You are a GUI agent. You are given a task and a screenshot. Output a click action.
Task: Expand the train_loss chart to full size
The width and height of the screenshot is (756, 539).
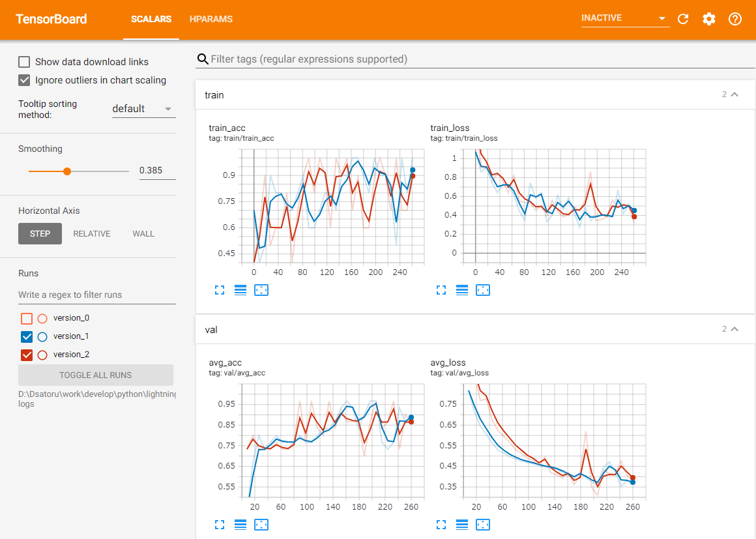441,290
